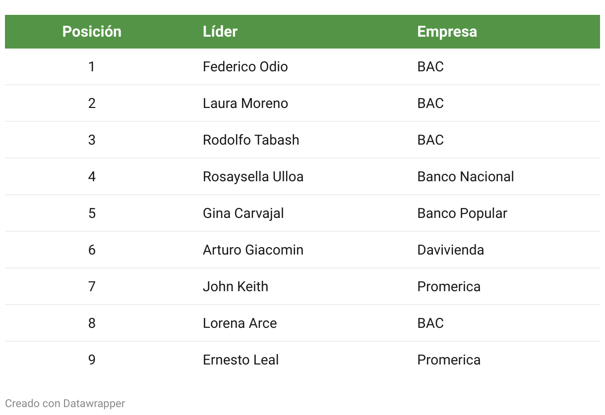
Task: Click Promerica in John Keith's row
Action: click(x=448, y=287)
